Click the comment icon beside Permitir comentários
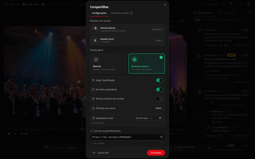Viewport: 255px width, 159px height. [93, 89]
